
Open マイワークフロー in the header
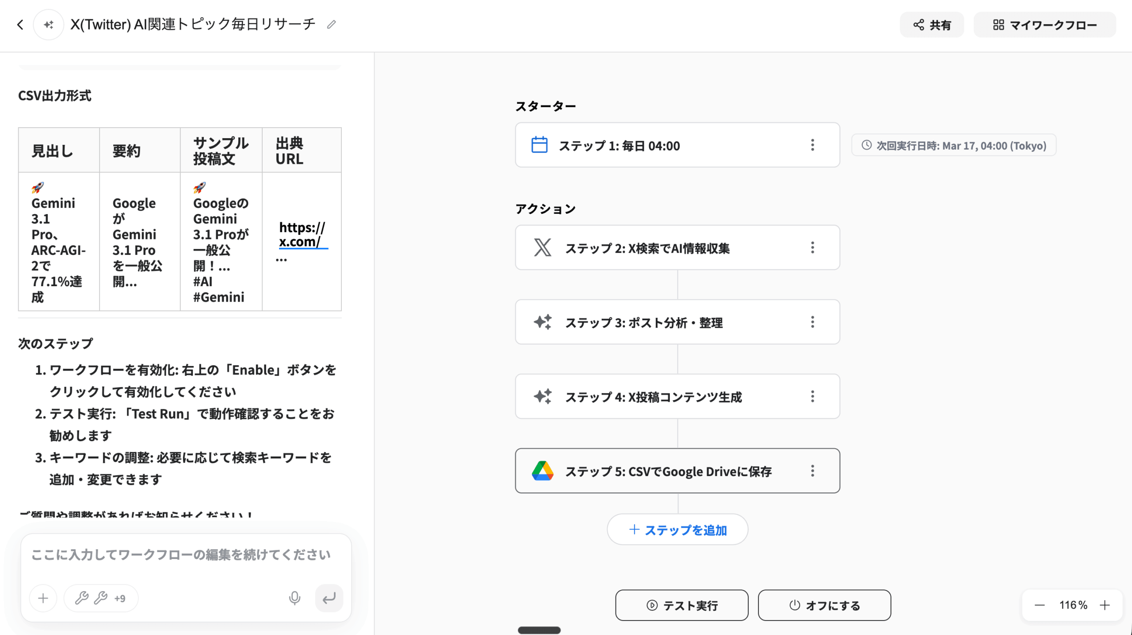pos(1044,25)
